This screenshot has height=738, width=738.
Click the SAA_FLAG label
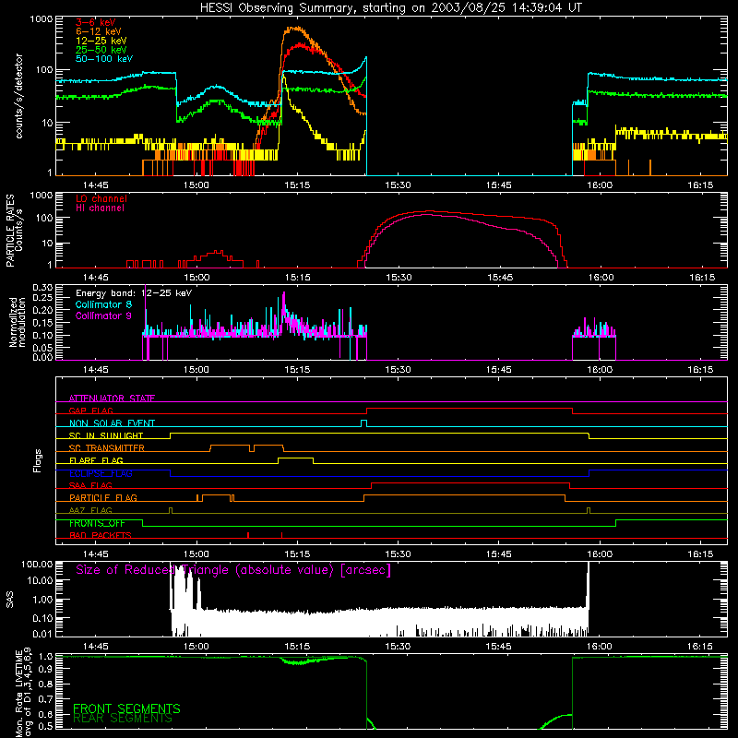(90, 485)
